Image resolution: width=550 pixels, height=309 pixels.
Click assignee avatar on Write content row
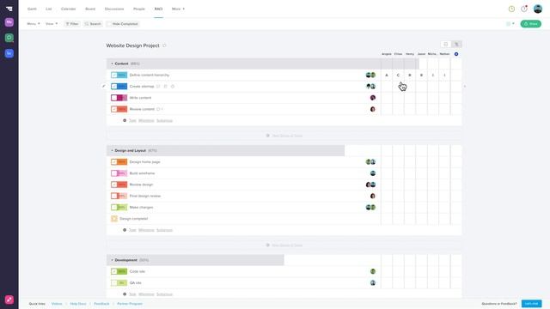373,98
